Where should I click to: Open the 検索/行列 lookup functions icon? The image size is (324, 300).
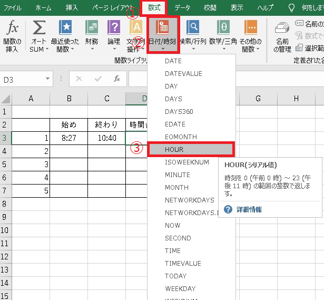tap(193, 27)
